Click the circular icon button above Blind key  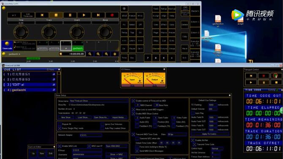tap(124, 8)
